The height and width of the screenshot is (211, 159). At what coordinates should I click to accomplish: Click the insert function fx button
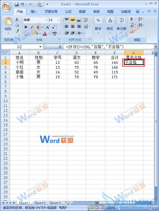pos(60,47)
